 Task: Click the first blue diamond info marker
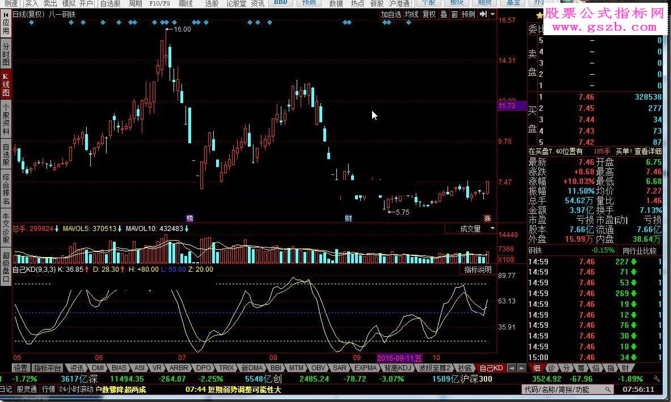(x=32, y=22)
